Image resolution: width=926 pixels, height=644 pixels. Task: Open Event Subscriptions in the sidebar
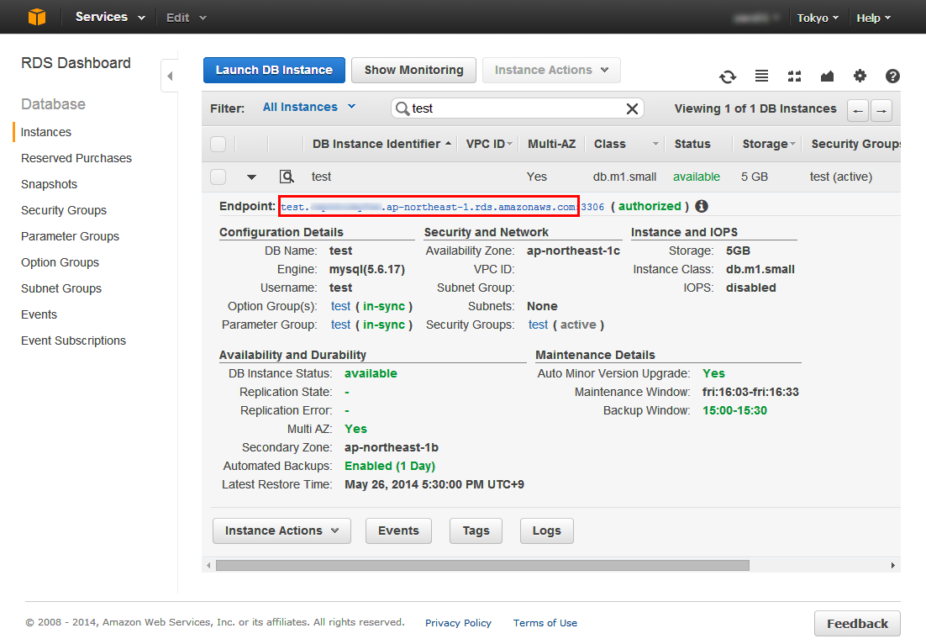(73, 340)
